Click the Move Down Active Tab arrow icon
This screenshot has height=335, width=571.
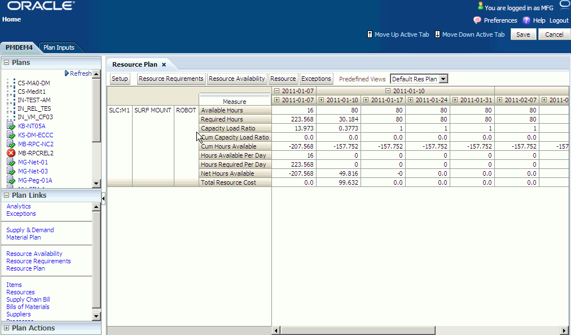pyautogui.click(x=437, y=34)
